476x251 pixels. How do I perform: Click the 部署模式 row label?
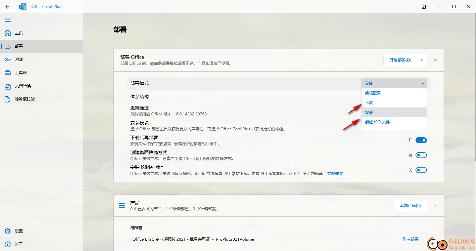pos(139,83)
